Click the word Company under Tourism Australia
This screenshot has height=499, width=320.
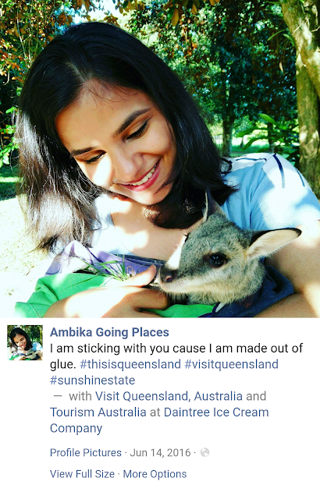pos(76,428)
